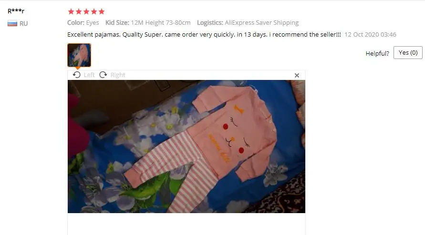Mark review helpful with Yes (0)

coord(408,53)
